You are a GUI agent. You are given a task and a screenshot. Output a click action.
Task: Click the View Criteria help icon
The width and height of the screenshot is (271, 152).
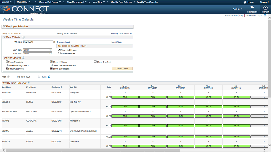coord(23,37)
